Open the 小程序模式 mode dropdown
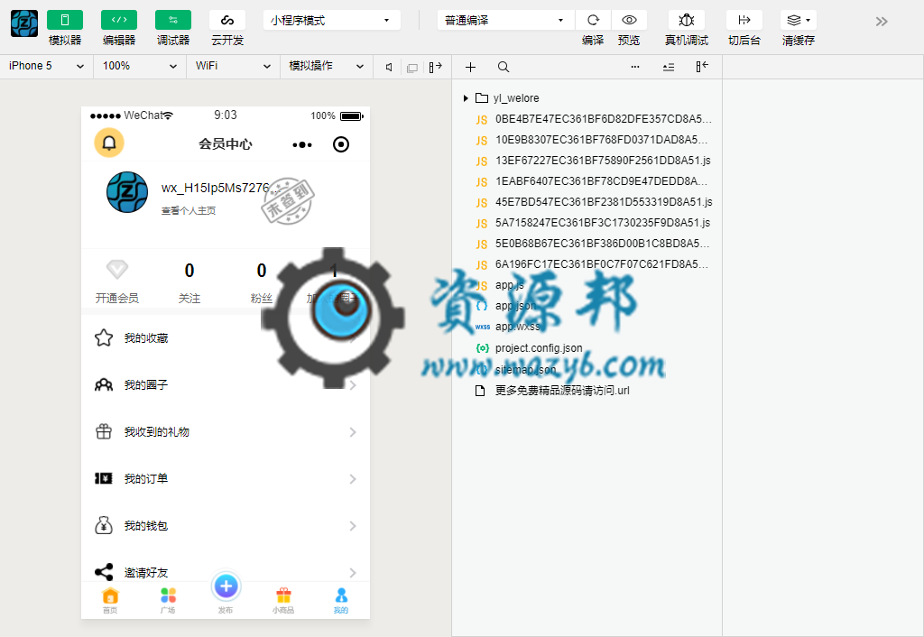 (x=332, y=20)
